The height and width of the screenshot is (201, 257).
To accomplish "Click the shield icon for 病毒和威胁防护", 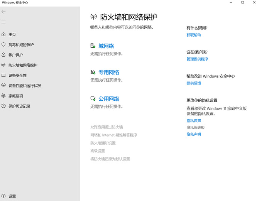I will tap(3, 44).
